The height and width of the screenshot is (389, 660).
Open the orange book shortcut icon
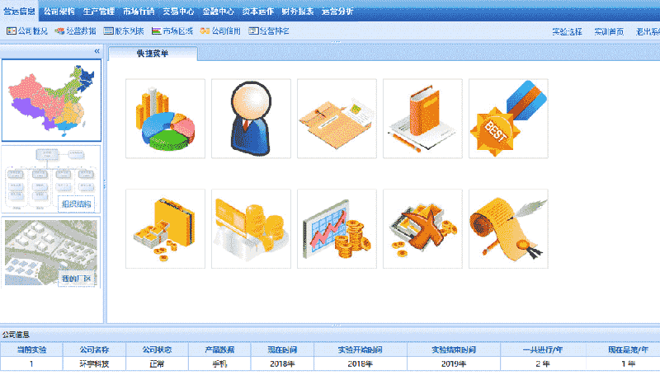(x=422, y=118)
